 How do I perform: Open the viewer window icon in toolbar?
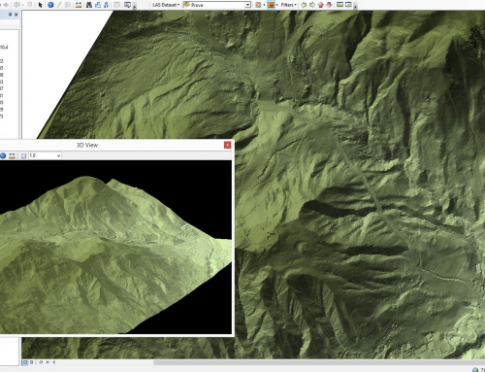[127, 5]
